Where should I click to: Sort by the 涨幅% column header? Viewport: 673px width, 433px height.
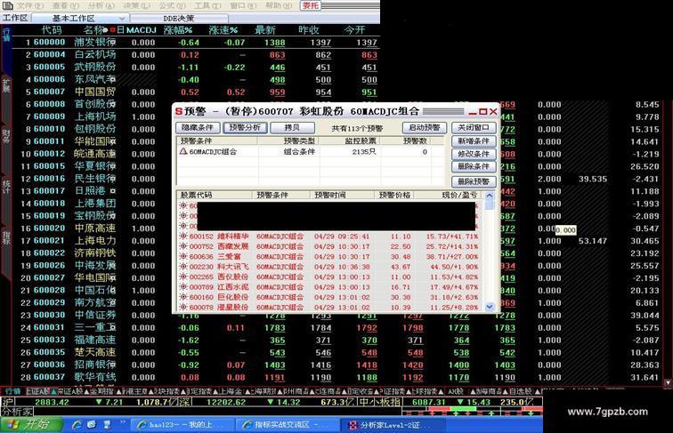[178, 30]
